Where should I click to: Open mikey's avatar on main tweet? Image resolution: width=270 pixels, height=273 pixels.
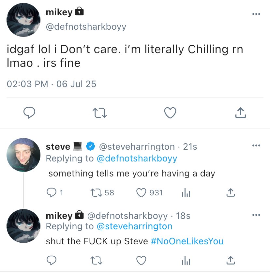pyautogui.click(x=23, y=21)
